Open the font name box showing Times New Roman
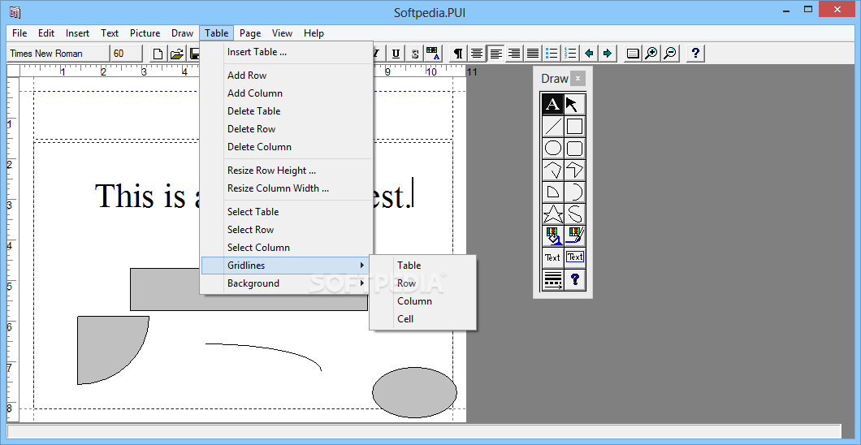 (x=58, y=54)
